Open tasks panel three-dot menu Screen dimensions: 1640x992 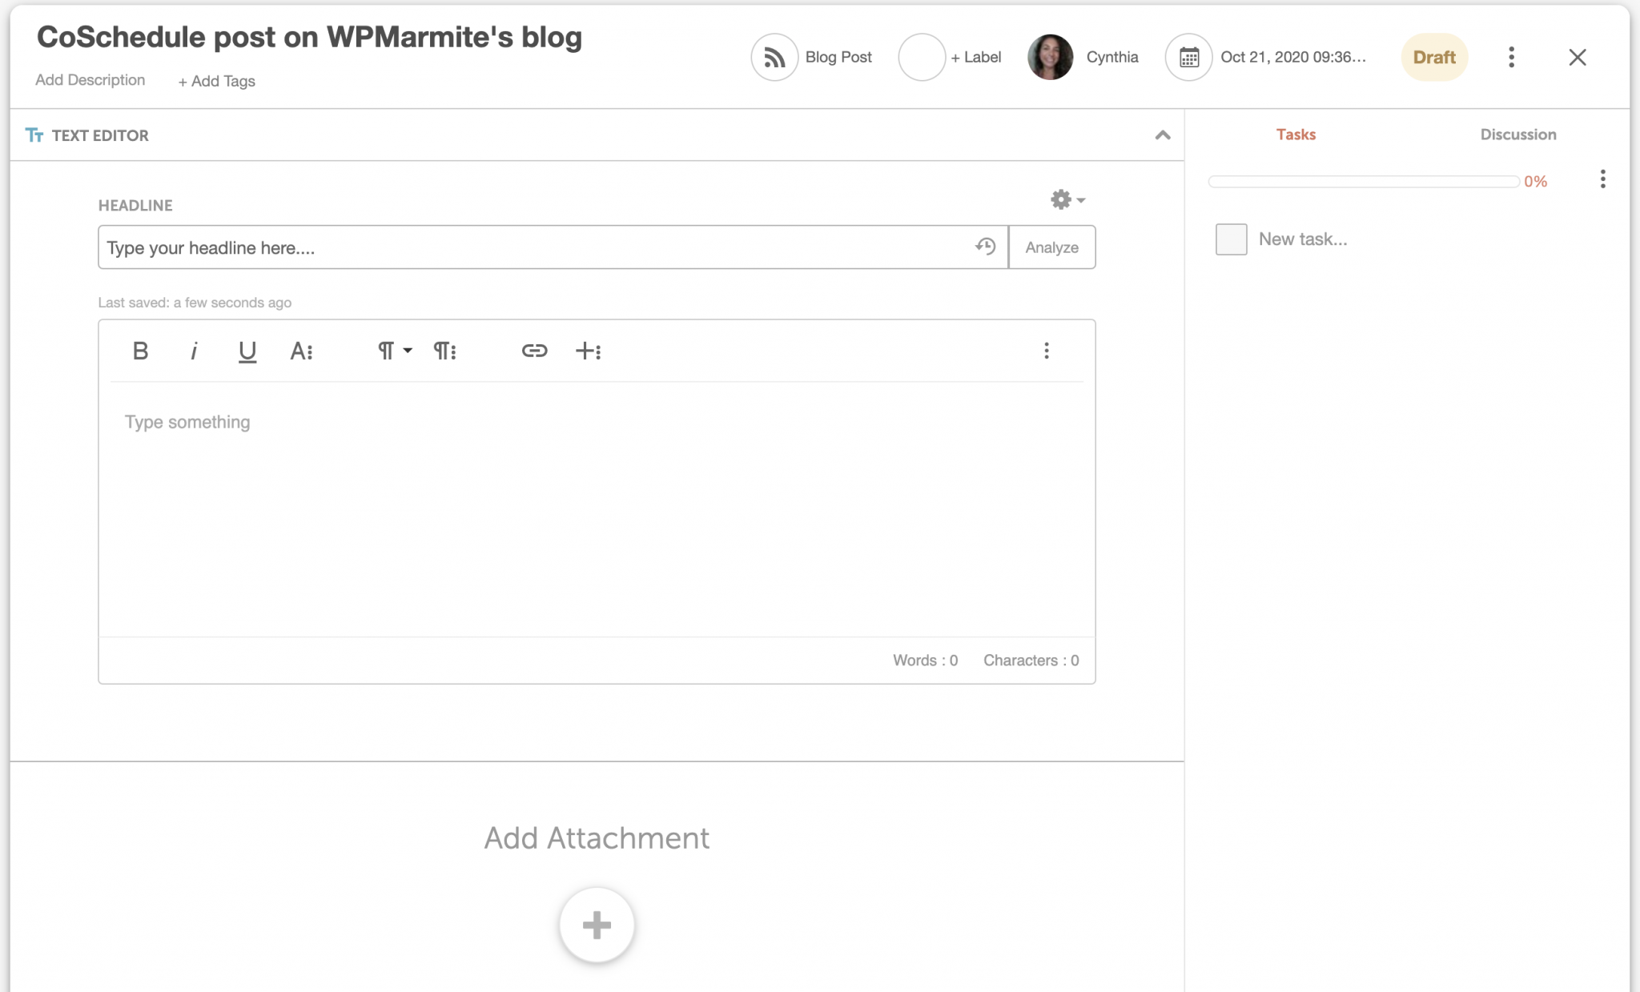1602,179
